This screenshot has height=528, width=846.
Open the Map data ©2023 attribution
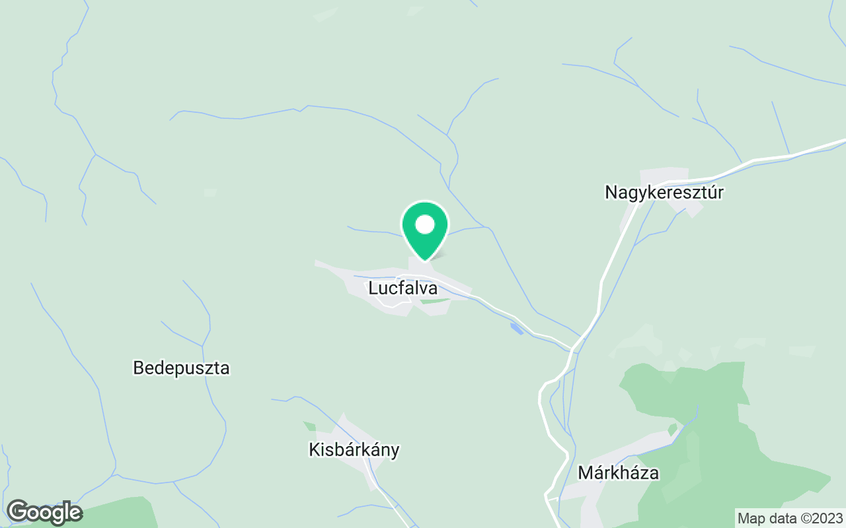[x=790, y=518]
